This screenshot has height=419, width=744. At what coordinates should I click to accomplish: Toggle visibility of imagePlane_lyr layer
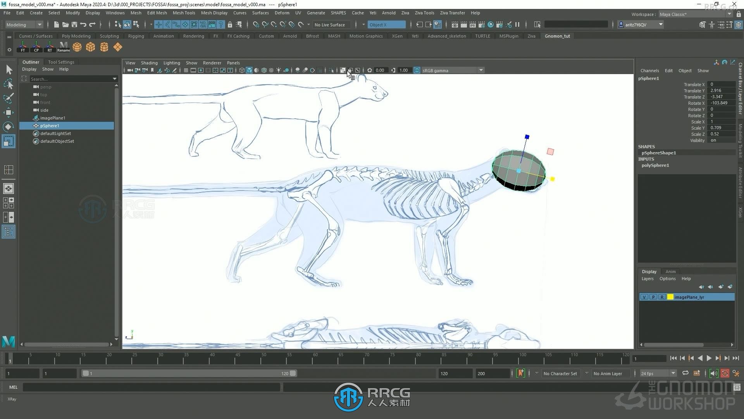click(644, 297)
